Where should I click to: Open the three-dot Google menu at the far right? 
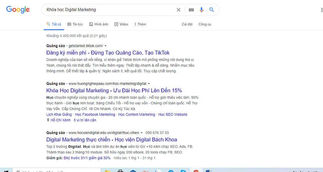[x=321, y=10]
